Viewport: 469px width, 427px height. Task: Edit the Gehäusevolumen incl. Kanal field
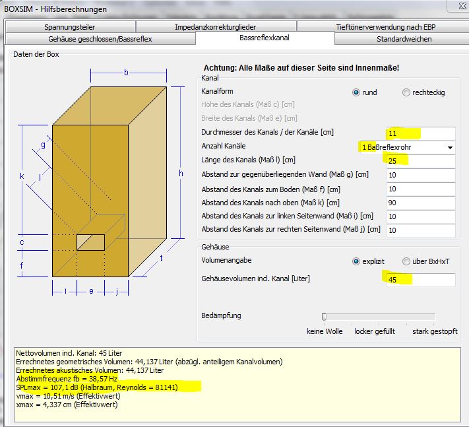click(x=420, y=280)
